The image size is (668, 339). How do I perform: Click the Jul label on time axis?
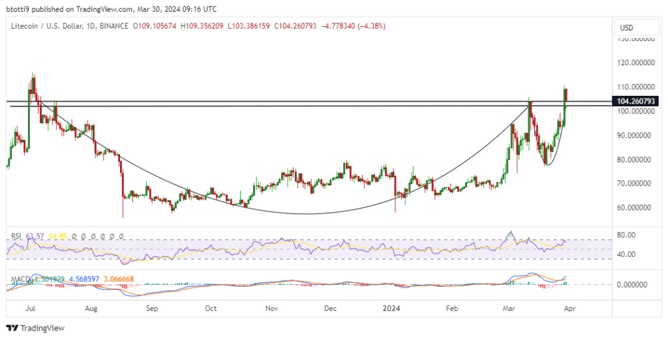31,308
